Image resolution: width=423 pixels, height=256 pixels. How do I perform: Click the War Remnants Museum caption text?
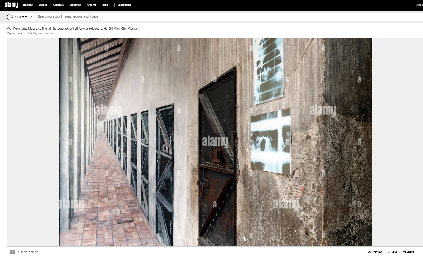click(x=73, y=29)
